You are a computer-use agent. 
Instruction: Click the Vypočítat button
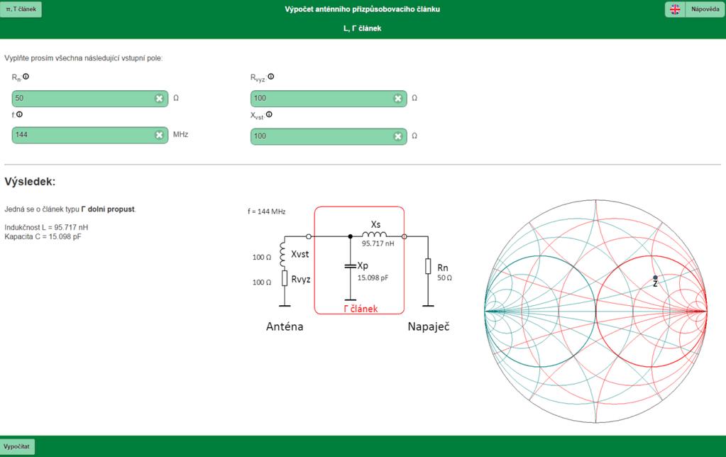tap(17, 447)
